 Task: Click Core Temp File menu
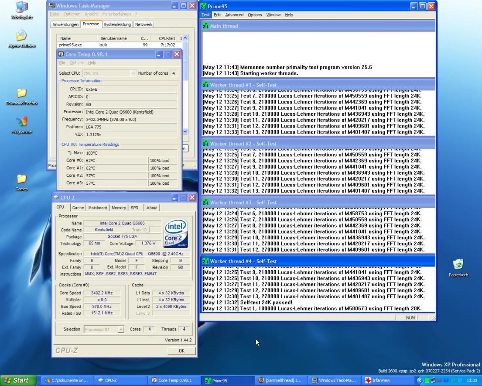click(62, 63)
